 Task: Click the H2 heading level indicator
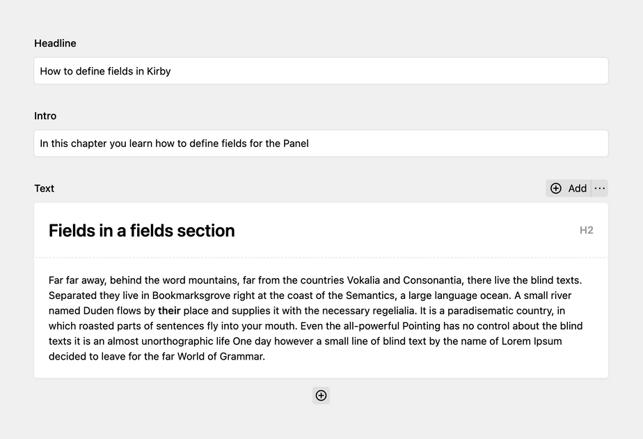tap(586, 231)
